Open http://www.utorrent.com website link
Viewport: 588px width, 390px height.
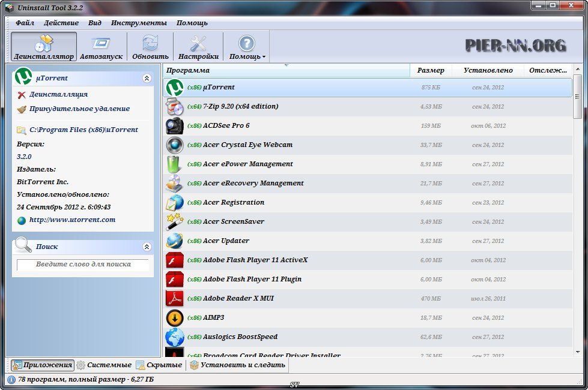73,220
